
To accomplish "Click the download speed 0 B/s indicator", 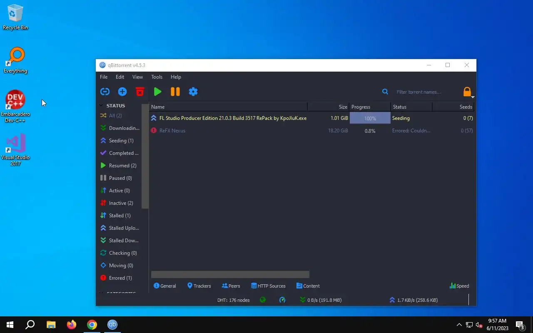I will [x=321, y=300].
